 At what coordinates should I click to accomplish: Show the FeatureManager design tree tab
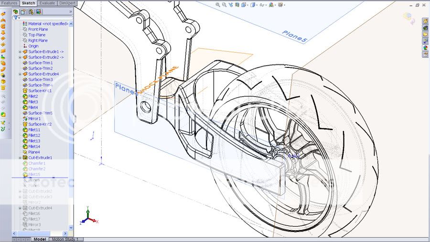[15, 12]
